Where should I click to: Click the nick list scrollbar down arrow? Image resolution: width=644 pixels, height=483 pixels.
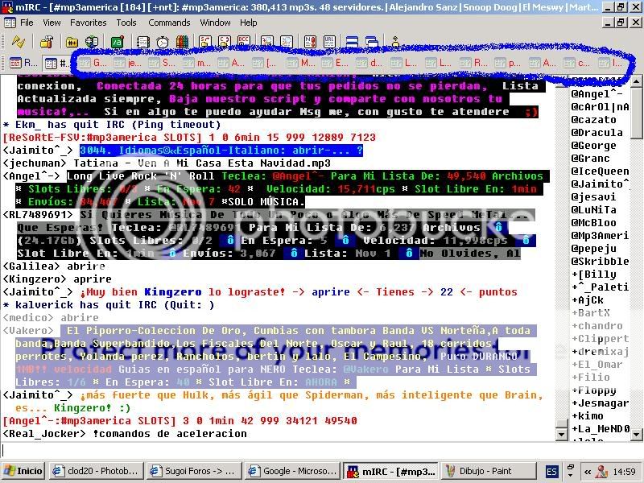[x=636, y=434]
